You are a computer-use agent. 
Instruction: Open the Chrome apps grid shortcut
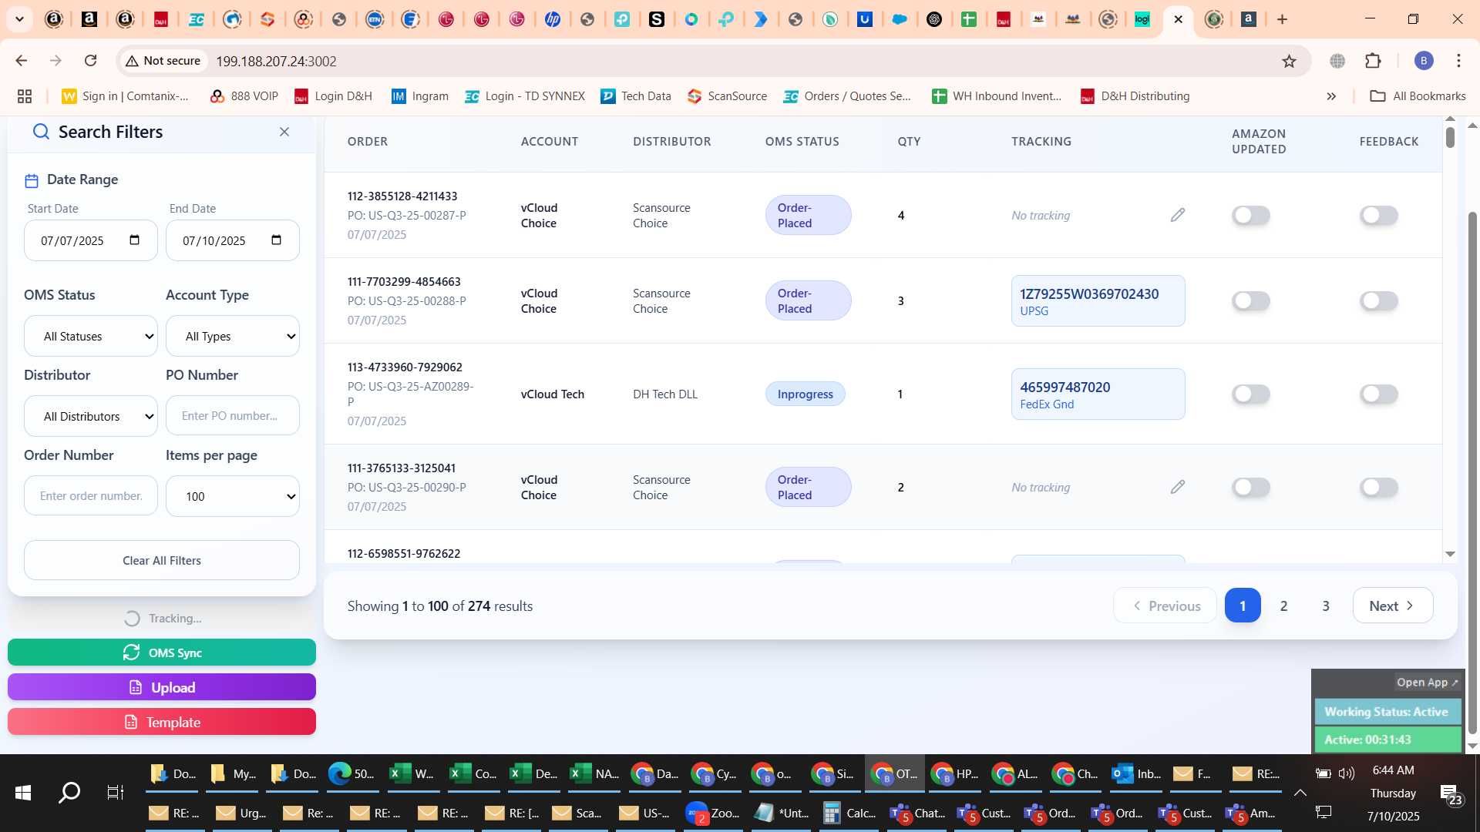tap(25, 96)
